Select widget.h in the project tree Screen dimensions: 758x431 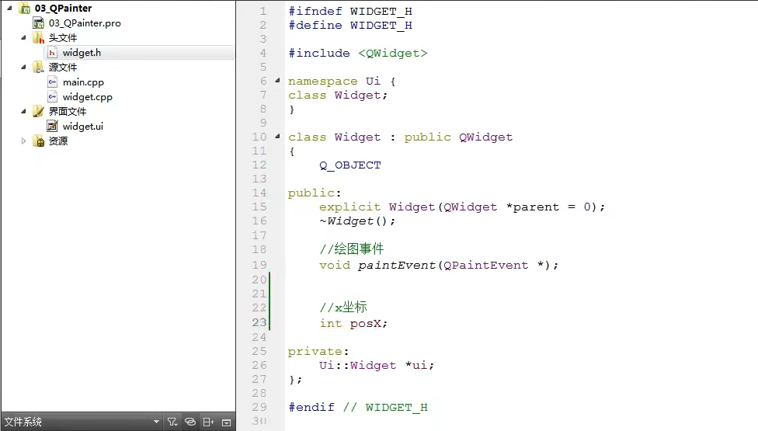tap(82, 53)
